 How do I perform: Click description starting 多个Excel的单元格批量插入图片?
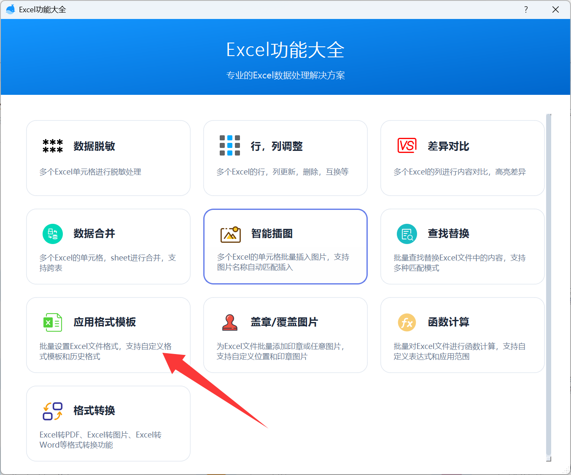[x=283, y=262]
